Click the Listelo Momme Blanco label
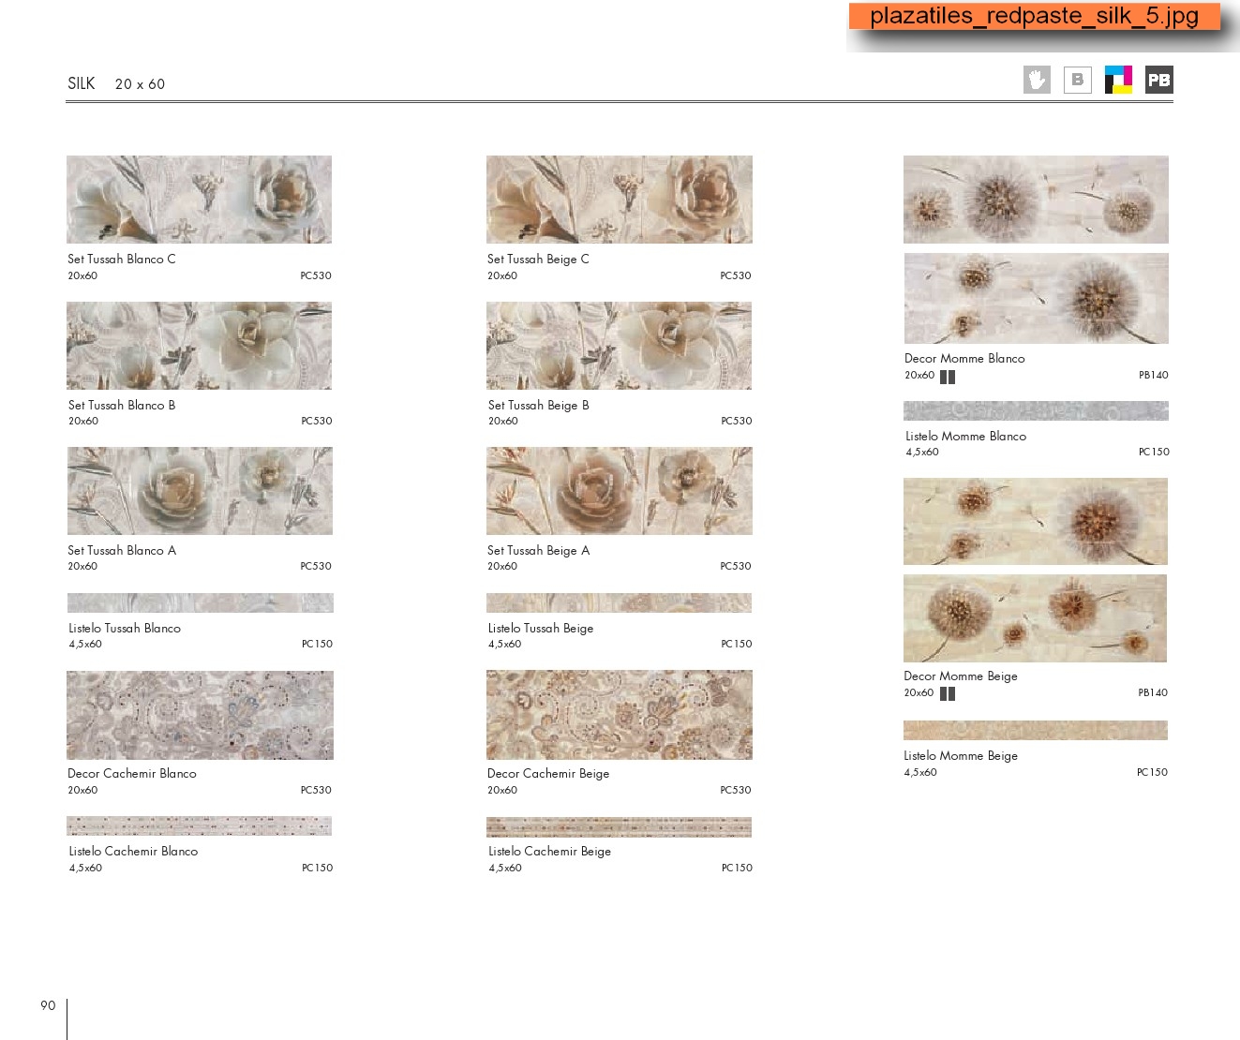Screen dimensions: 1240x1040 pyautogui.click(x=965, y=437)
